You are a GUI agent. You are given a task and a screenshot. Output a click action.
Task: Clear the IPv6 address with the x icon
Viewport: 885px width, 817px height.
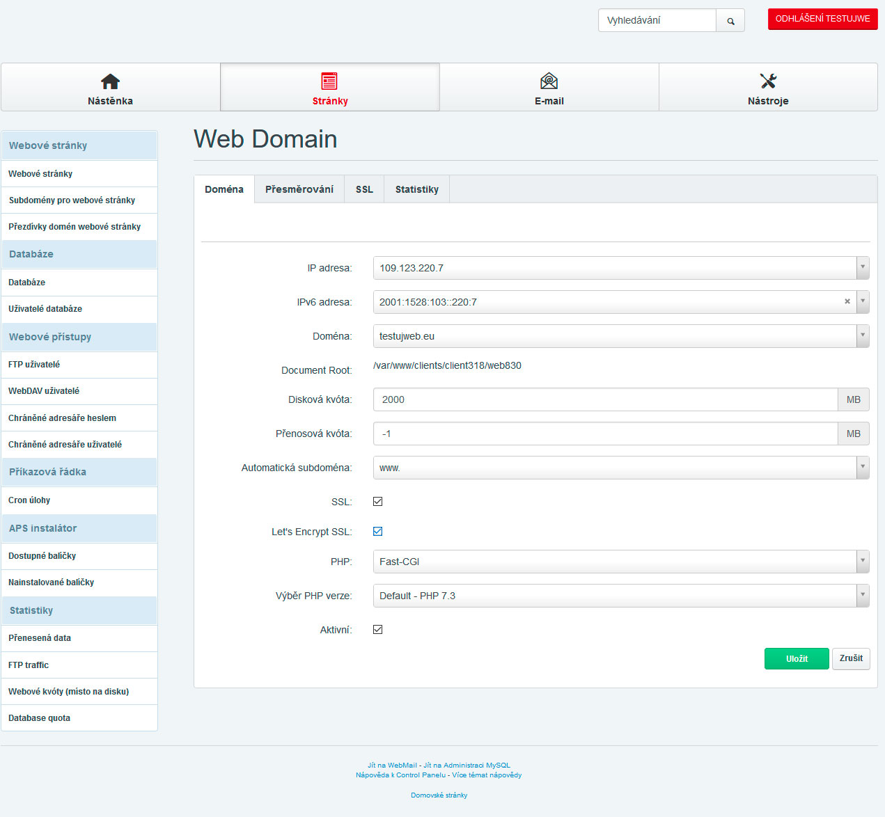pyautogui.click(x=847, y=301)
